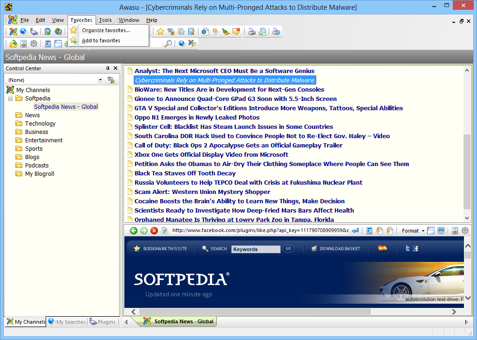This screenshot has width=477, height=340.
Task: Click the folder with green arrow icon
Action: [x=14, y=43]
